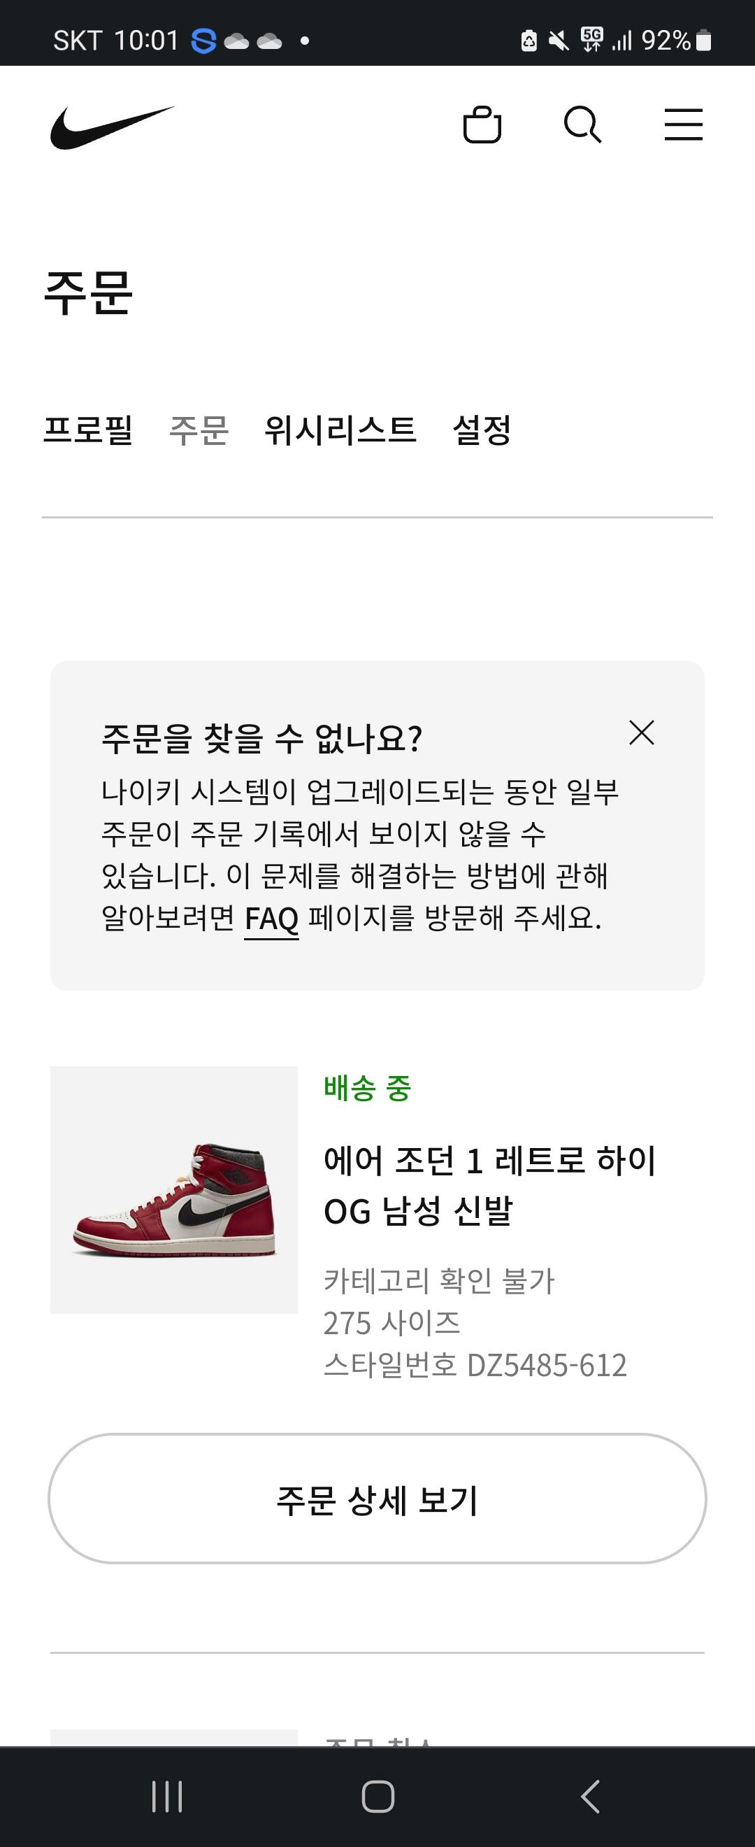Switch to 프로필 tab

[x=88, y=430]
